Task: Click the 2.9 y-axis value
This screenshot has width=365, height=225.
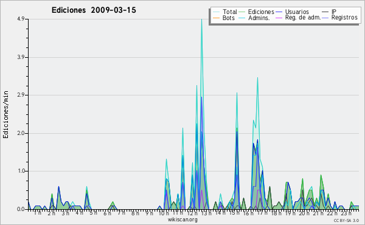Action: pyautogui.click(x=21, y=95)
